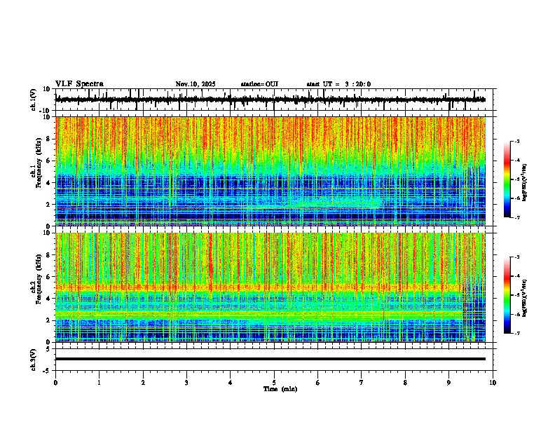The image size is (555, 429).
Task: Click time axis tick label "0"
Action: 55,383
